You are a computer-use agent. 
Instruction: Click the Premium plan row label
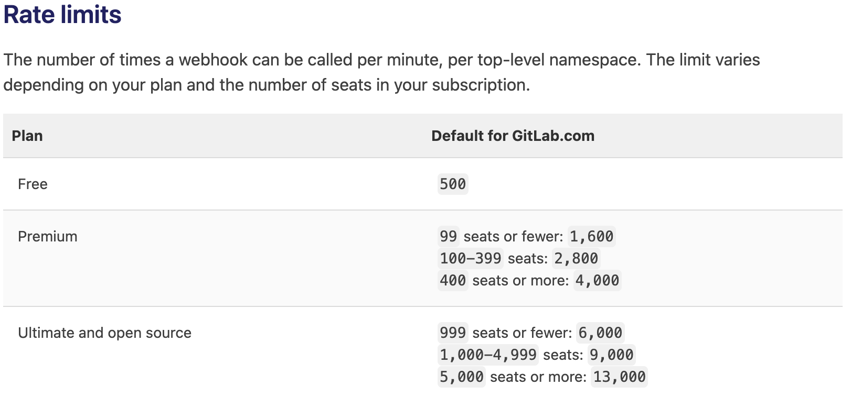point(48,236)
